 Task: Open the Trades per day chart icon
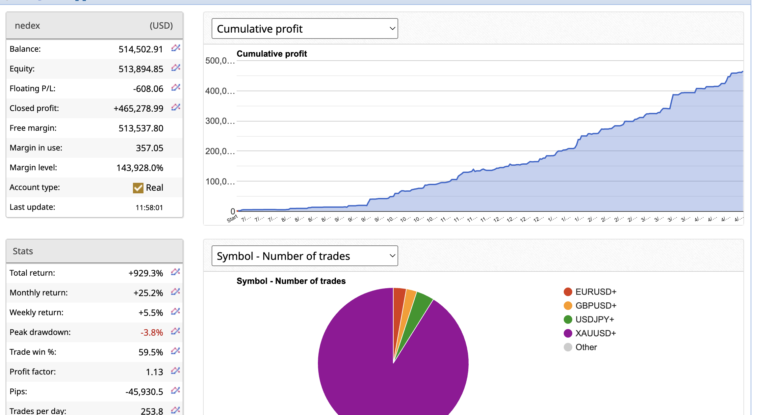(x=175, y=409)
